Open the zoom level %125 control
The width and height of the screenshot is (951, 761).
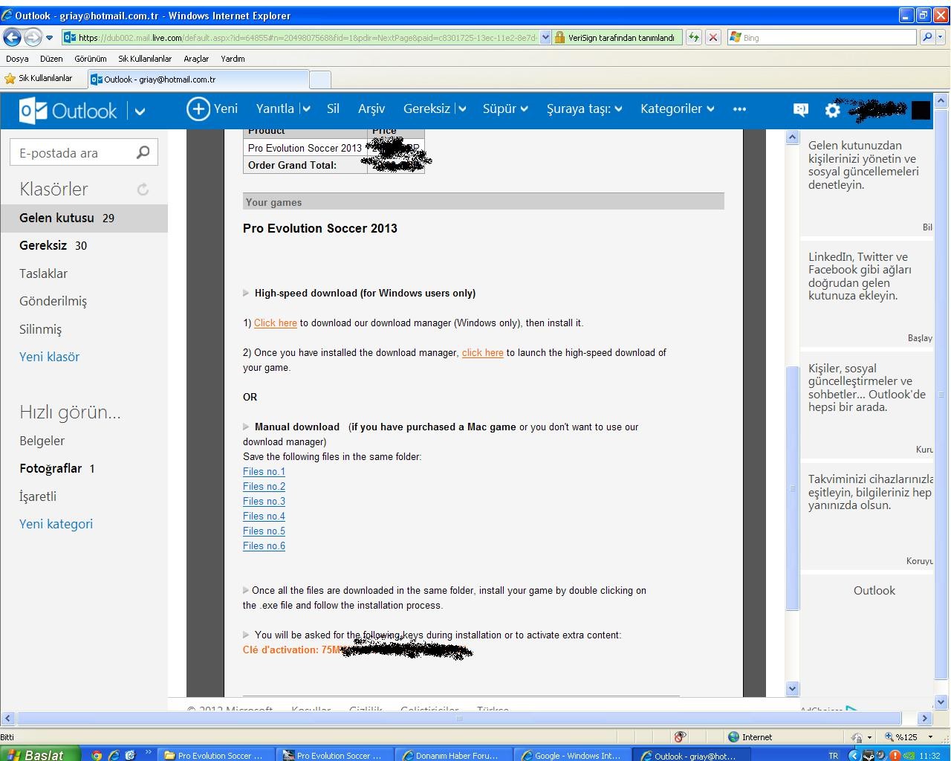click(x=909, y=736)
